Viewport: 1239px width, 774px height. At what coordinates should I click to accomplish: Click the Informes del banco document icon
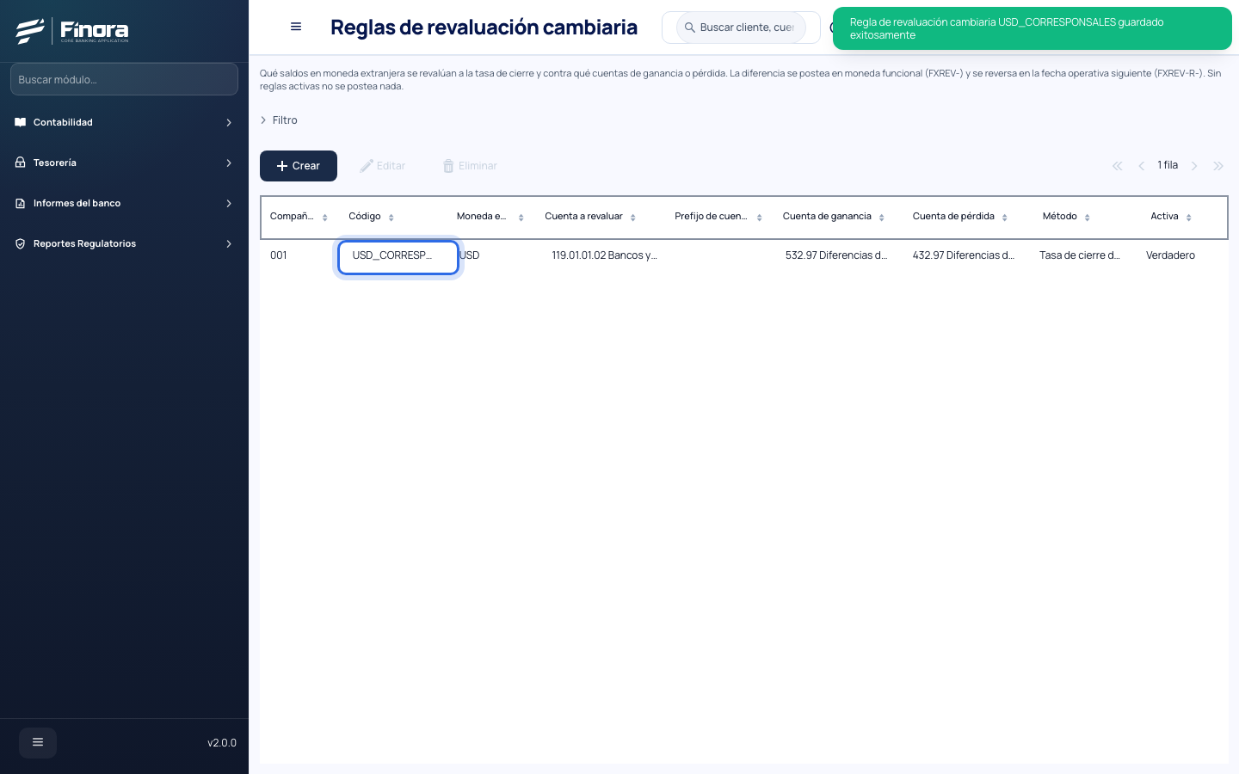point(21,203)
